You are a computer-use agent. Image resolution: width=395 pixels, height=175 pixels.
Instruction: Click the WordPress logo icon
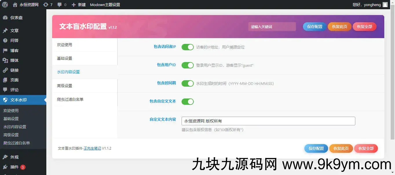5,5
